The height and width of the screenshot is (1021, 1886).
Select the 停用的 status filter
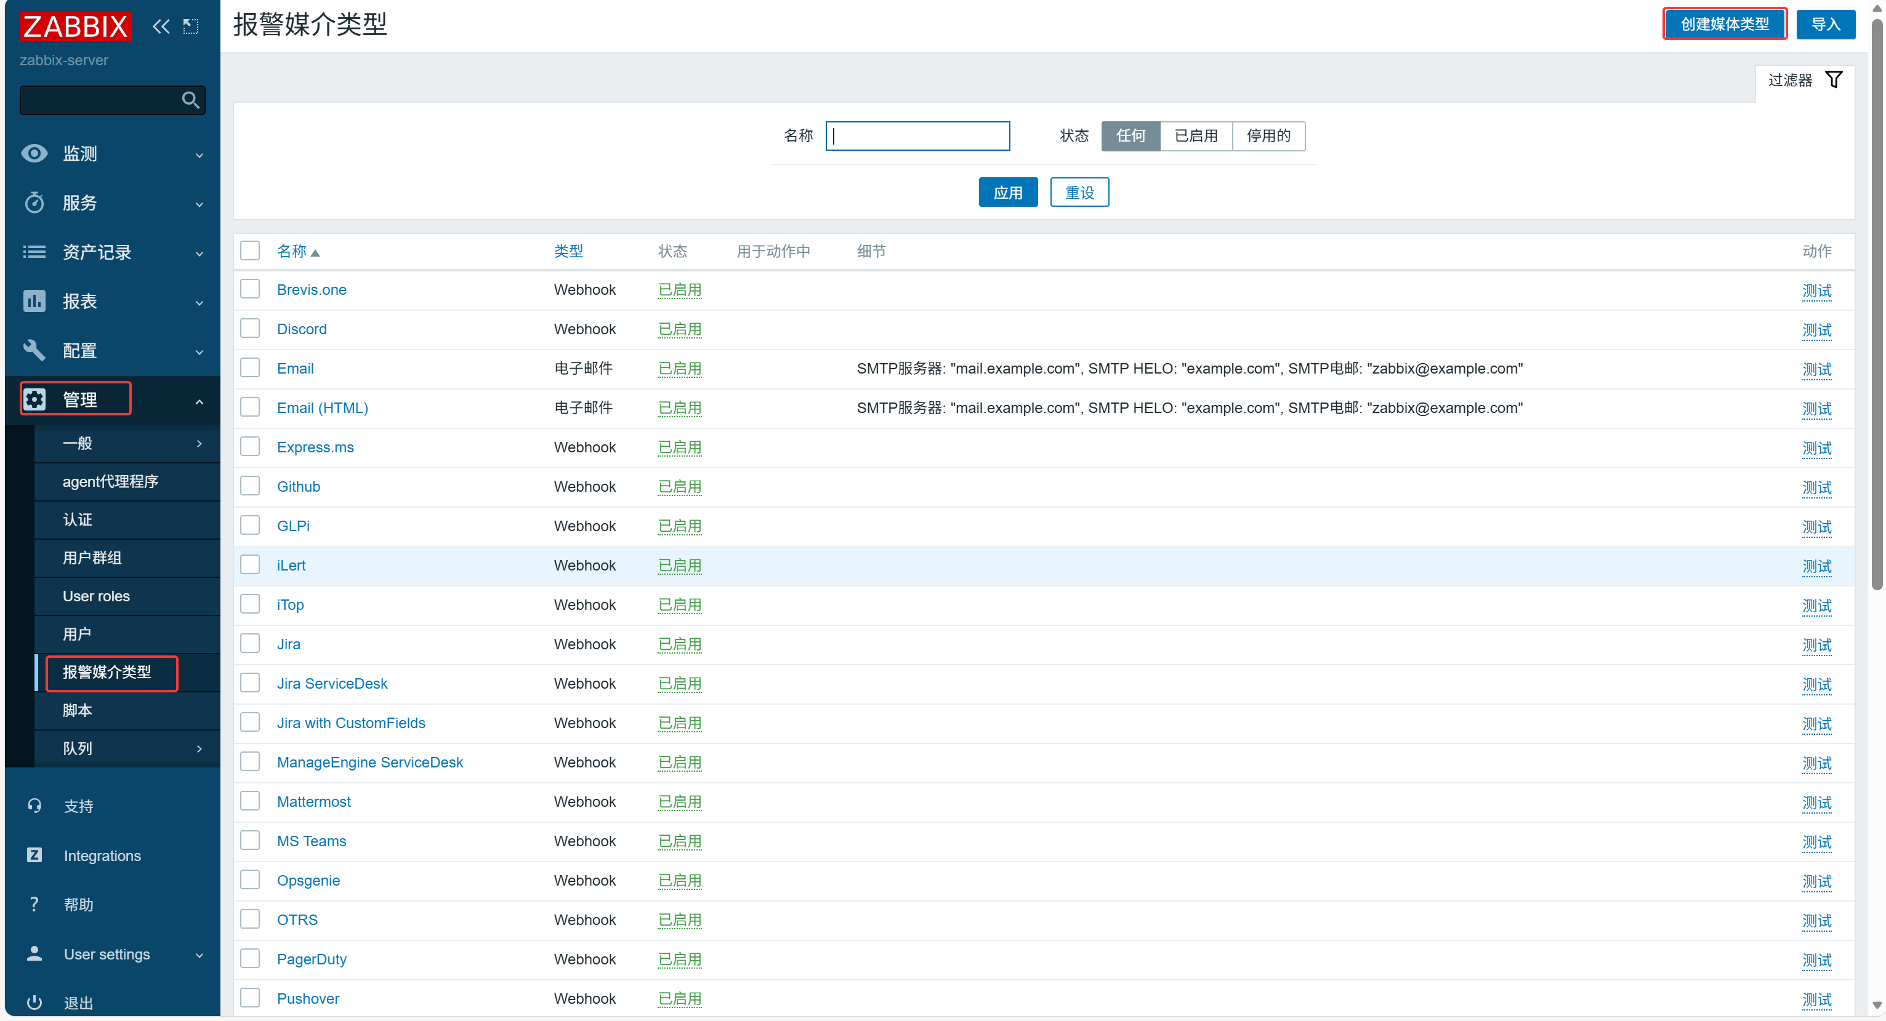(1269, 135)
